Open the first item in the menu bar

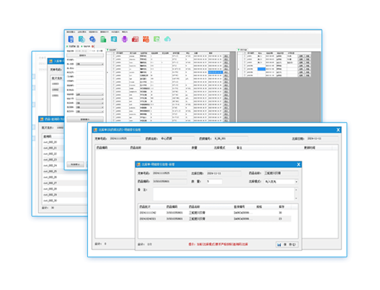(69, 31)
